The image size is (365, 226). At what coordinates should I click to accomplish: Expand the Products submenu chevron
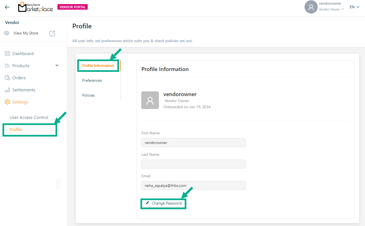tap(57, 66)
